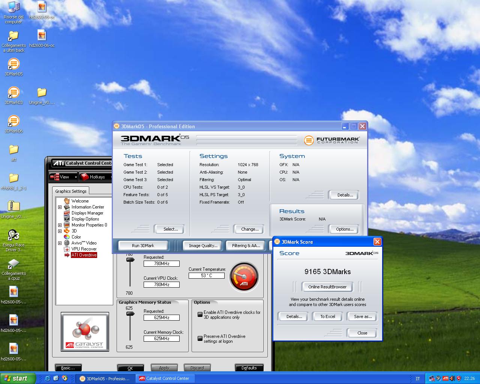Click the Requested memory clock field 625MHz
480x384 pixels.
tap(162, 318)
